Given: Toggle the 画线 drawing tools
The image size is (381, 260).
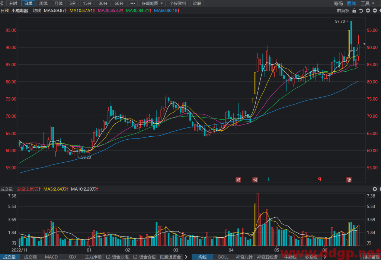Looking at the screenshot, I should 351,3.
